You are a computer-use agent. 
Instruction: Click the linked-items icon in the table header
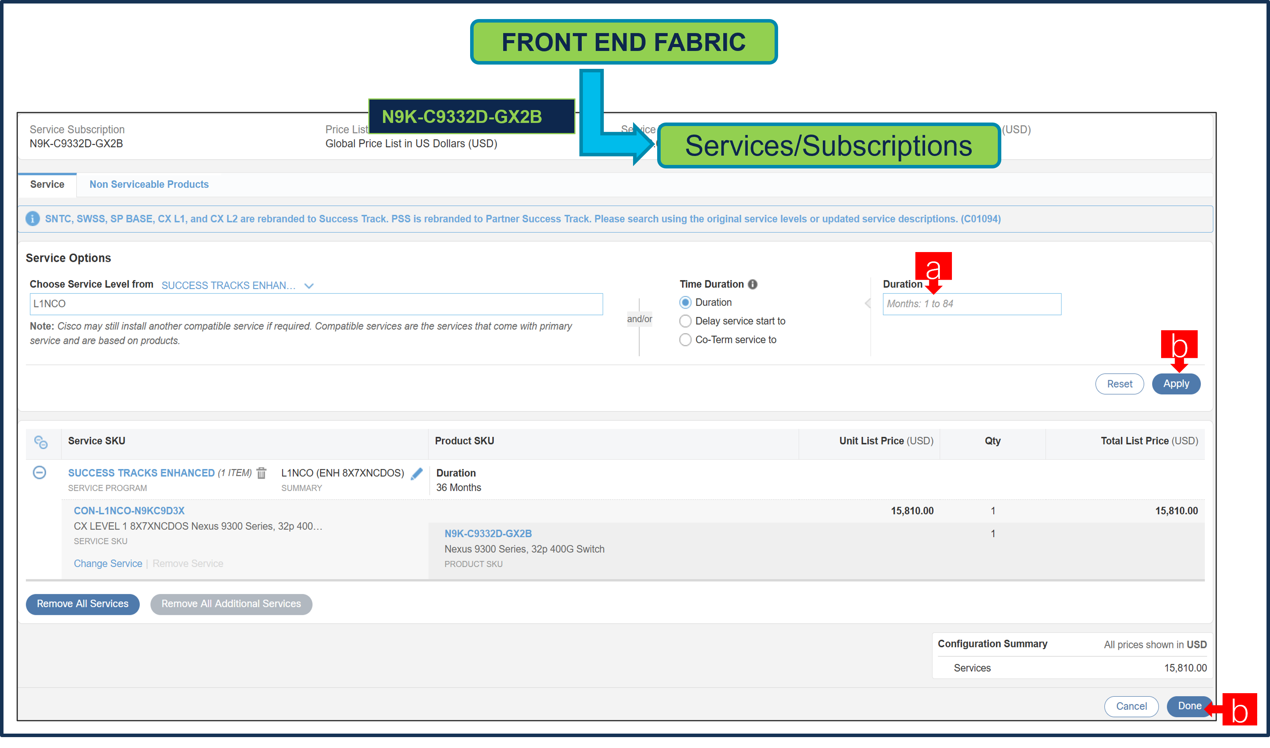41,443
